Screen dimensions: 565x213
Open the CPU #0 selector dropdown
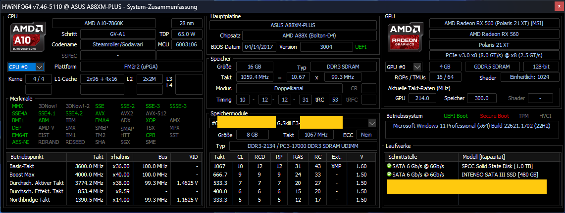click(x=40, y=67)
